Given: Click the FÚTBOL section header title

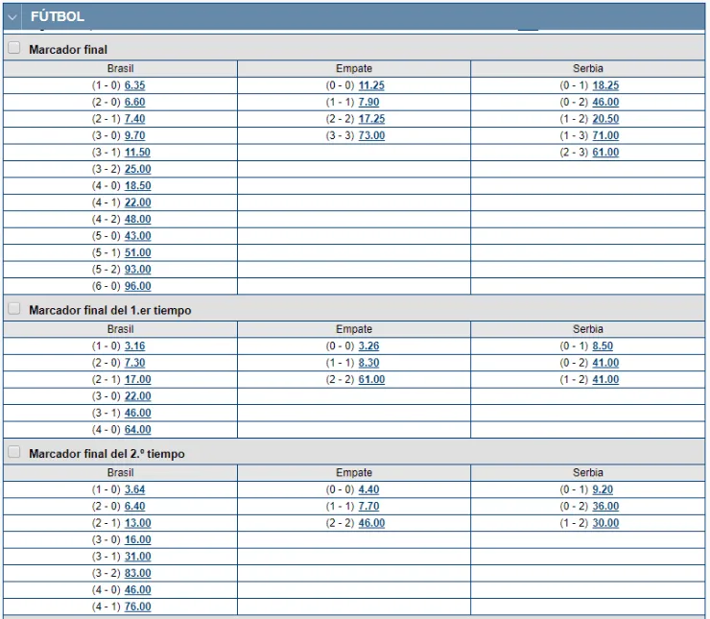Looking at the screenshot, I should [x=58, y=16].
